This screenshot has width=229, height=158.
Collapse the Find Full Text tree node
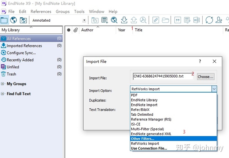click(2, 94)
